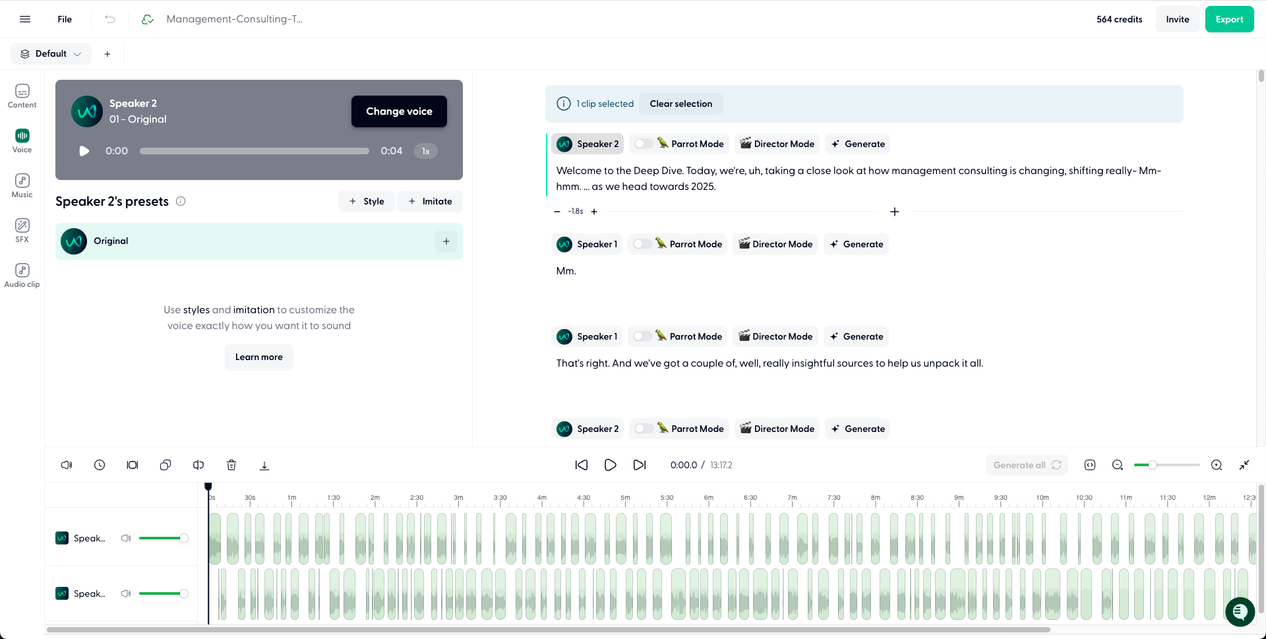Screen dimensions: 1266x639
Task: Click the Export button
Action: (1229, 19)
